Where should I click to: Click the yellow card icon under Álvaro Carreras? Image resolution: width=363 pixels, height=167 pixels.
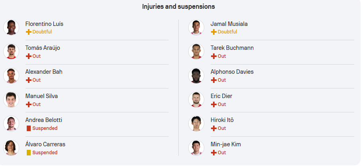(x=28, y=153)
